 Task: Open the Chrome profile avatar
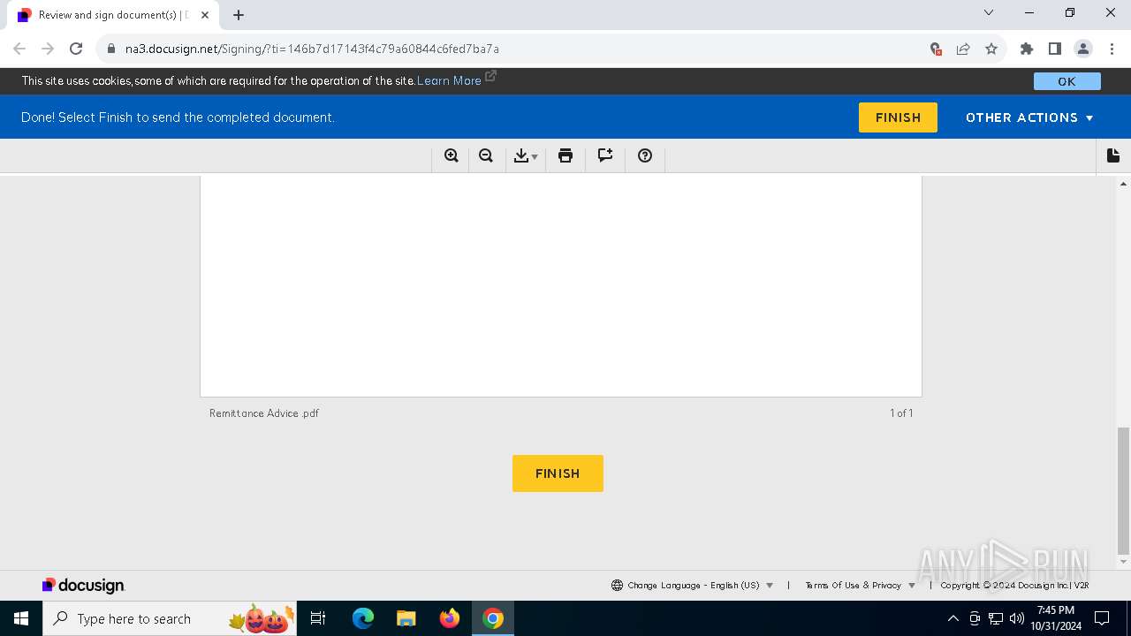[1083, 49]
